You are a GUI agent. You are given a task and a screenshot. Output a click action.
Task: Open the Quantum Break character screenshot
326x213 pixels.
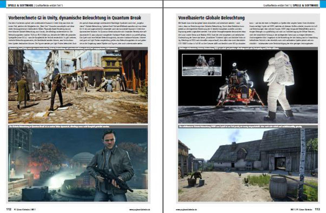tap(78, 165)
